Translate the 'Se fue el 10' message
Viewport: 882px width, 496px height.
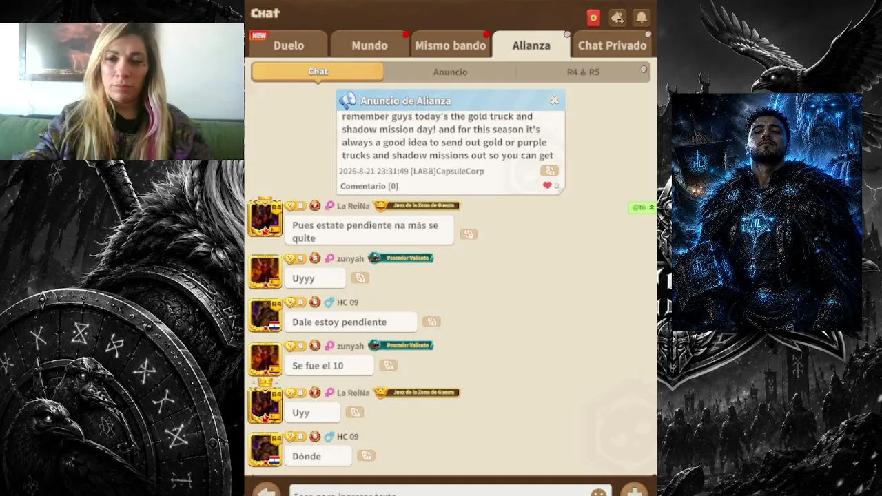[389, 365]
